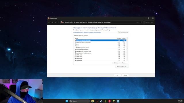Click the Details button
Screen dimensions: 184x103
pos(116,63)
